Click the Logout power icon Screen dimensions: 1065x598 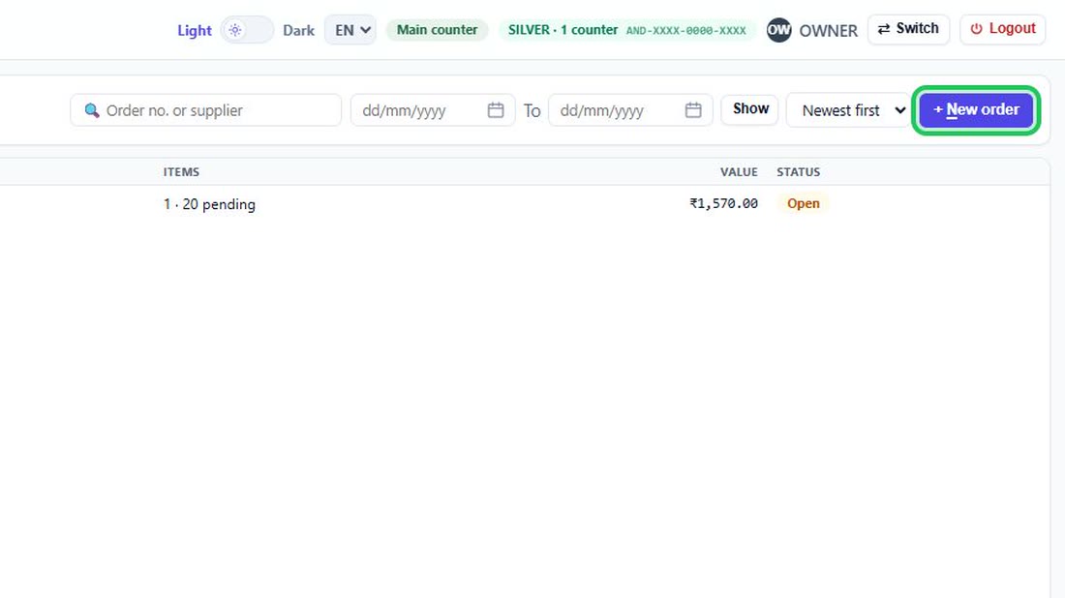tap(976, 29)
